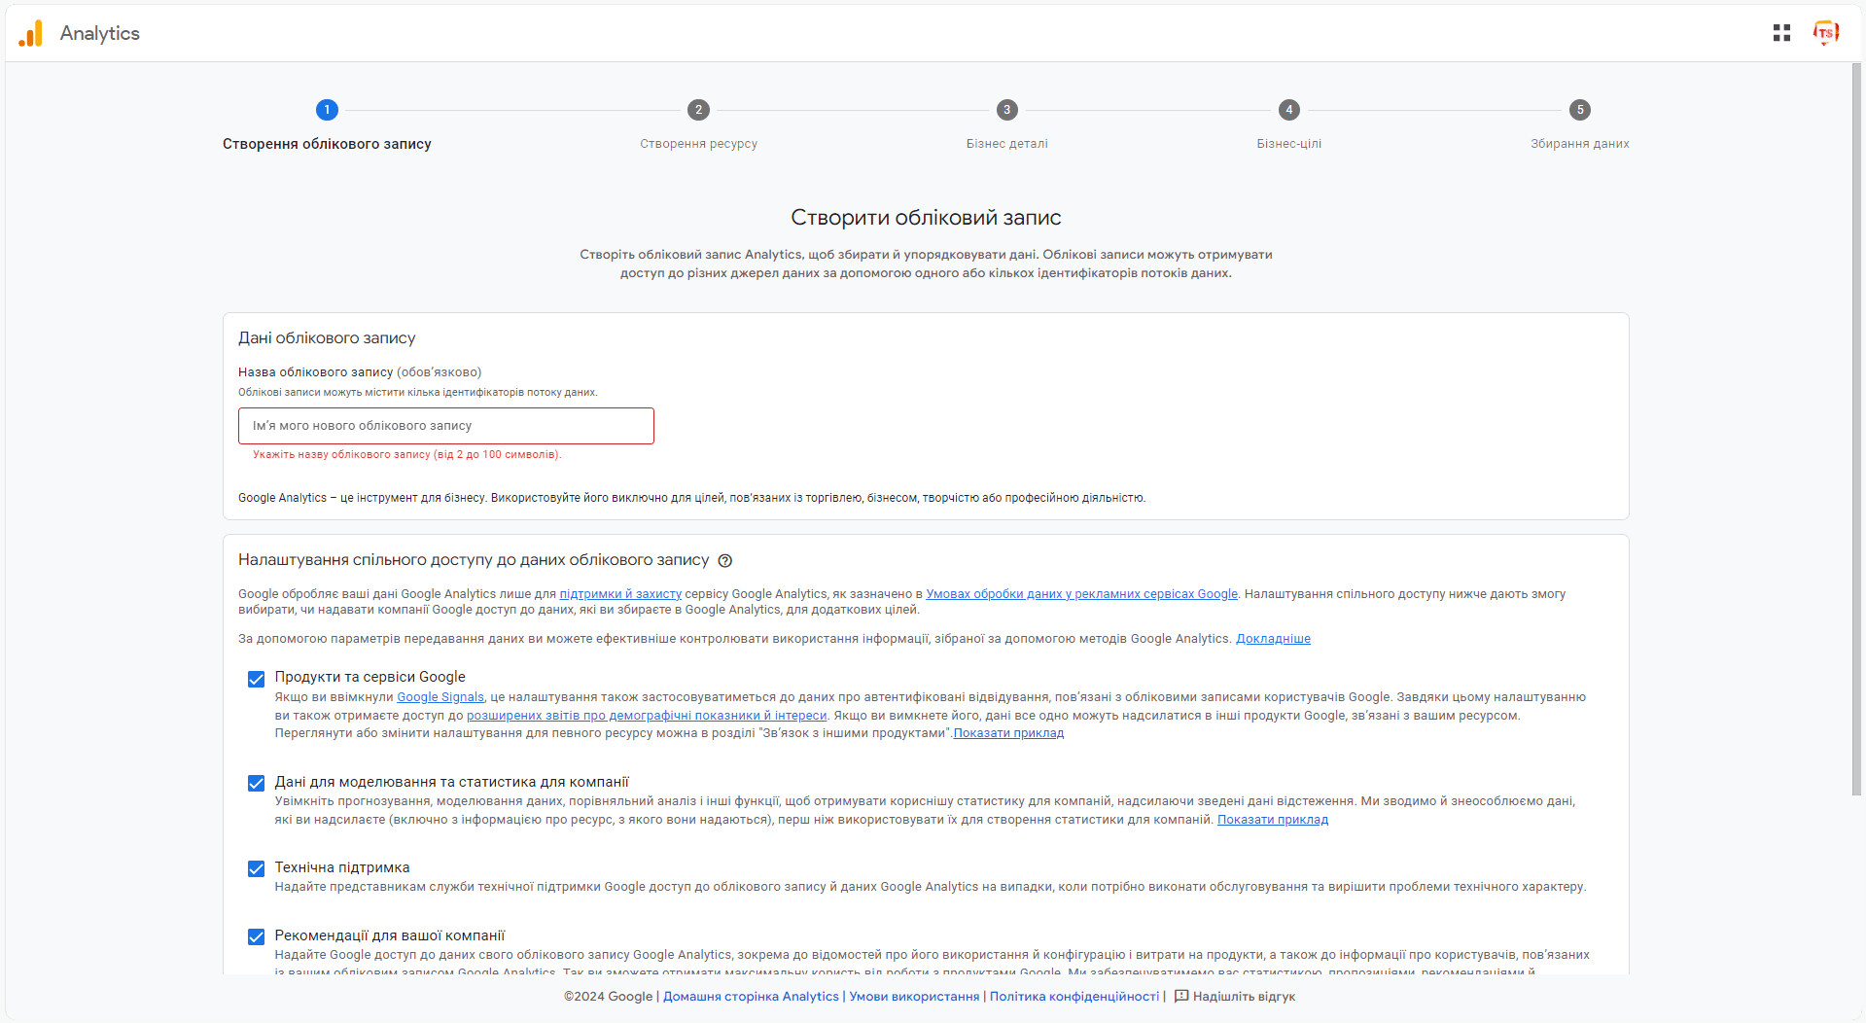Open розширених звітів про демографічні показники link
This screenshot has width=1866, height=1023.
(647, 716)
